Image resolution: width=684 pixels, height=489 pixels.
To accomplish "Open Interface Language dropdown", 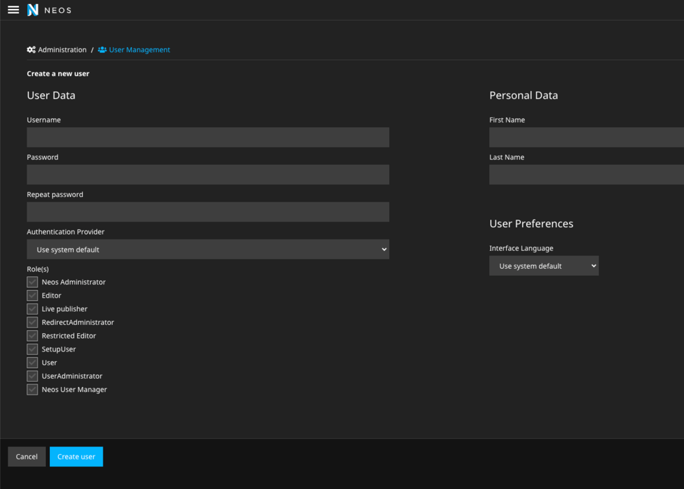I will [544, 265].
